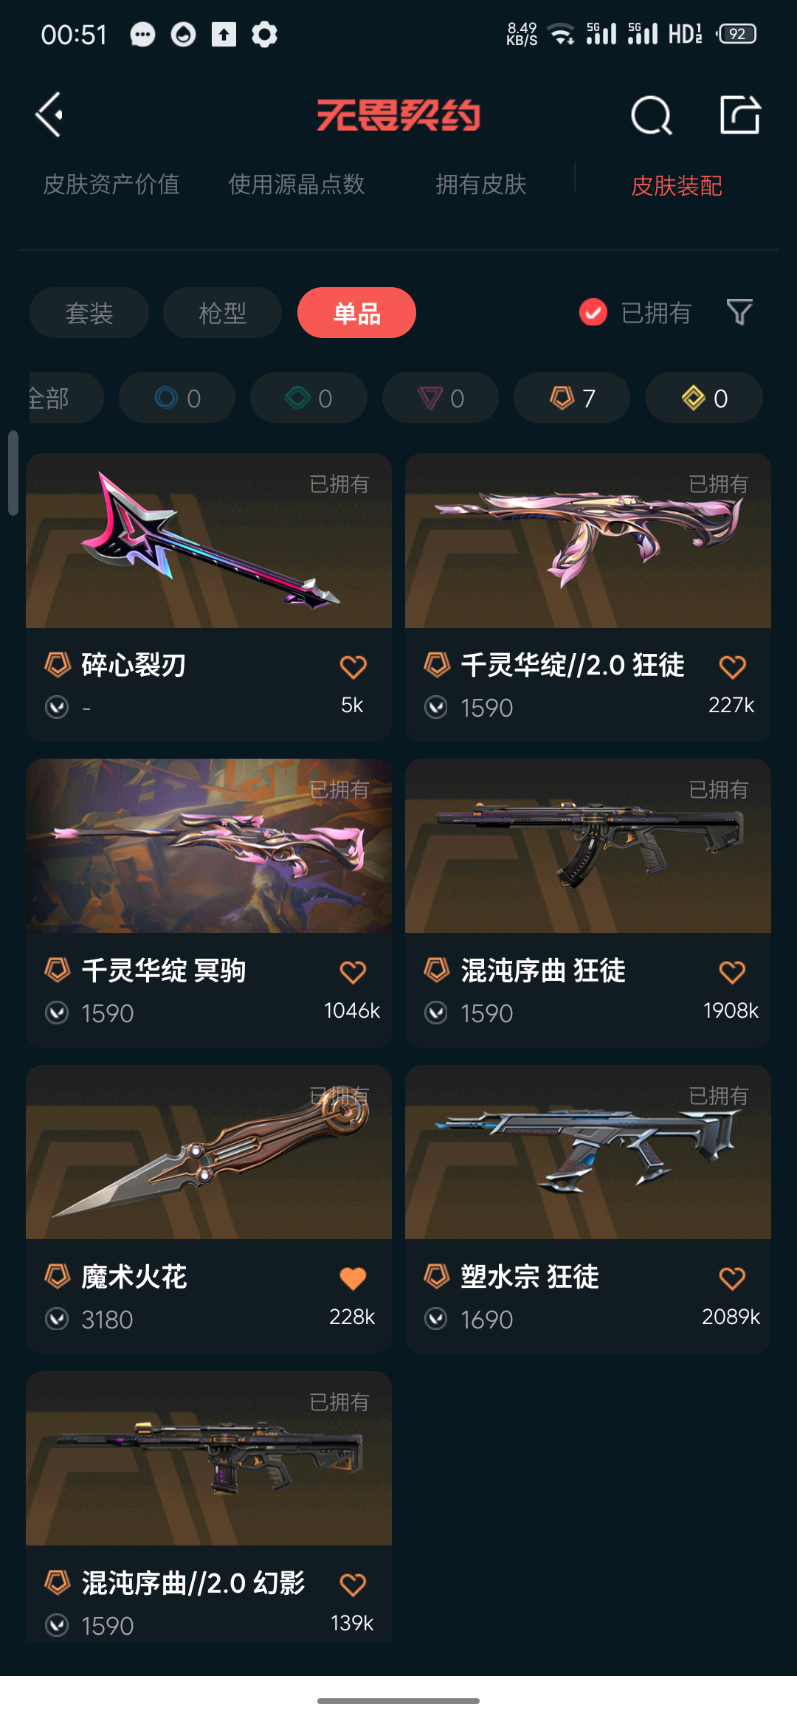The height and width of the screenshot is (1727, 797).
Task: Tap heart icon on 混沌序曲//2.0 幻影
Action: pyautogui.click(x=353, y=1585)
